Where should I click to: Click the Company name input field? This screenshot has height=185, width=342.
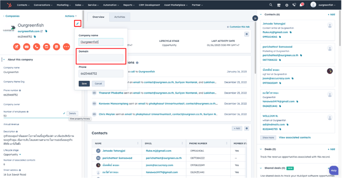(x=101, y=42)
